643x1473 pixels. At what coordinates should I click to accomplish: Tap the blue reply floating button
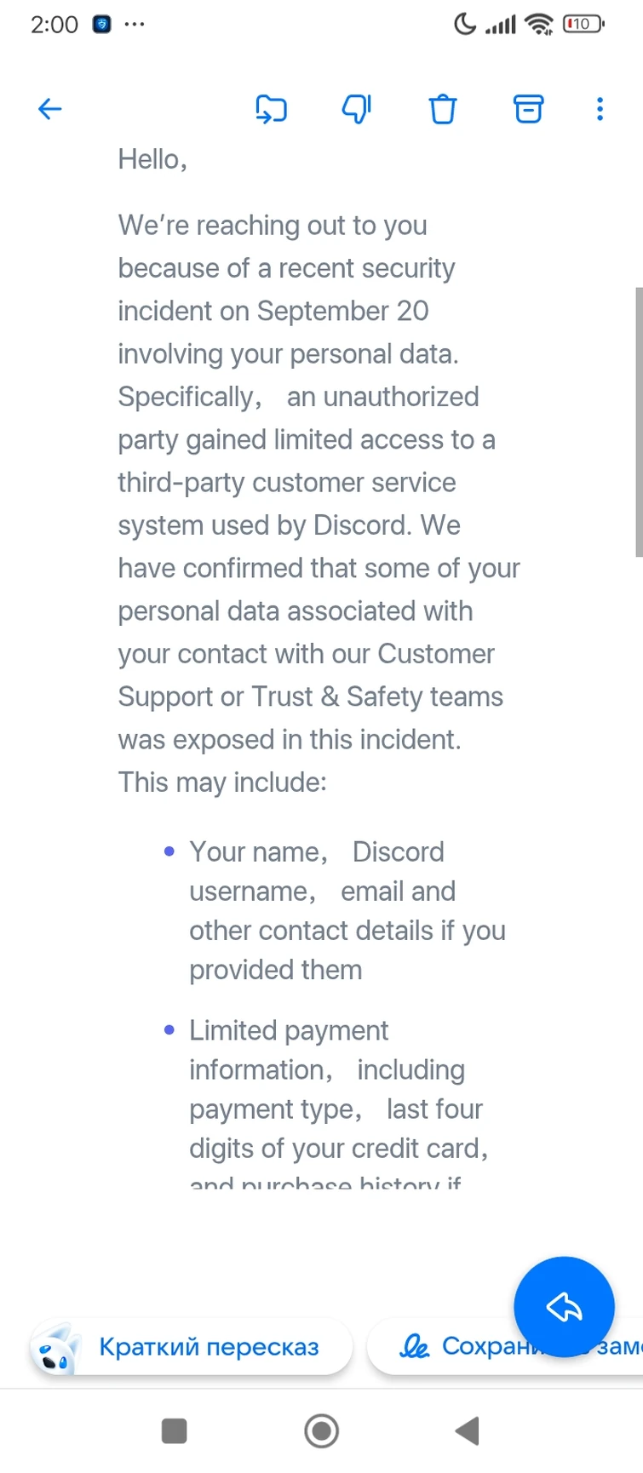click(x=564, y=1306)
